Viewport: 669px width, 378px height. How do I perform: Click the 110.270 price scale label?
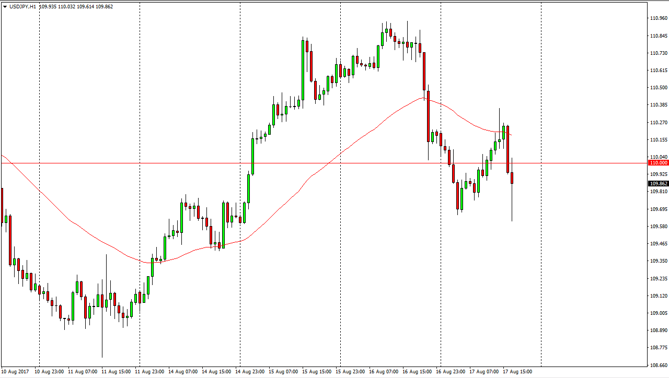pos(658,123)
